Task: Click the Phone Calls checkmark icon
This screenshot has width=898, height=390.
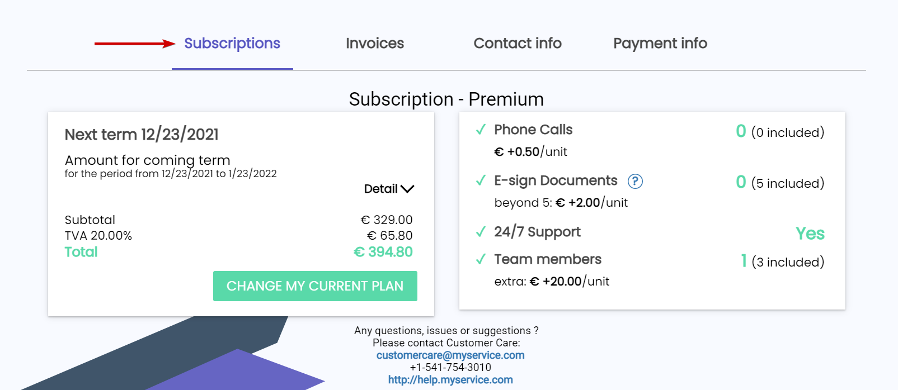Action: pyautogui.click(x=481, y=130)
